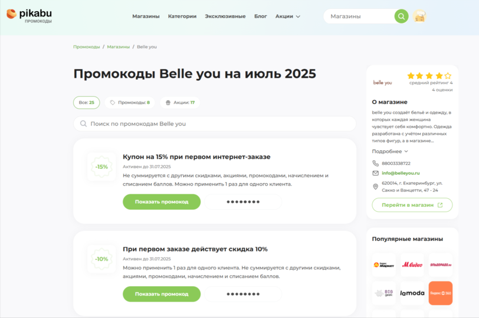Screen dimensions: 479x318
Task: Open Eldorado popular store logo
Action: [441, 264]
